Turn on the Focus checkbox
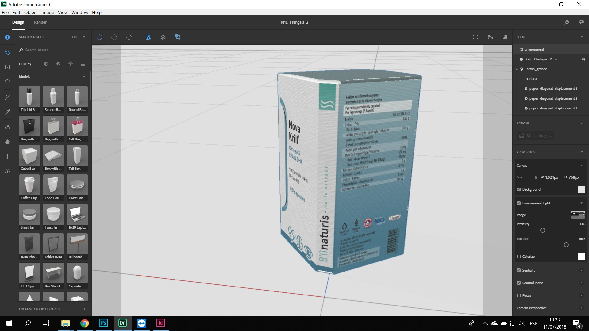The height and width of the screenshot is (331, 589). 519,295
